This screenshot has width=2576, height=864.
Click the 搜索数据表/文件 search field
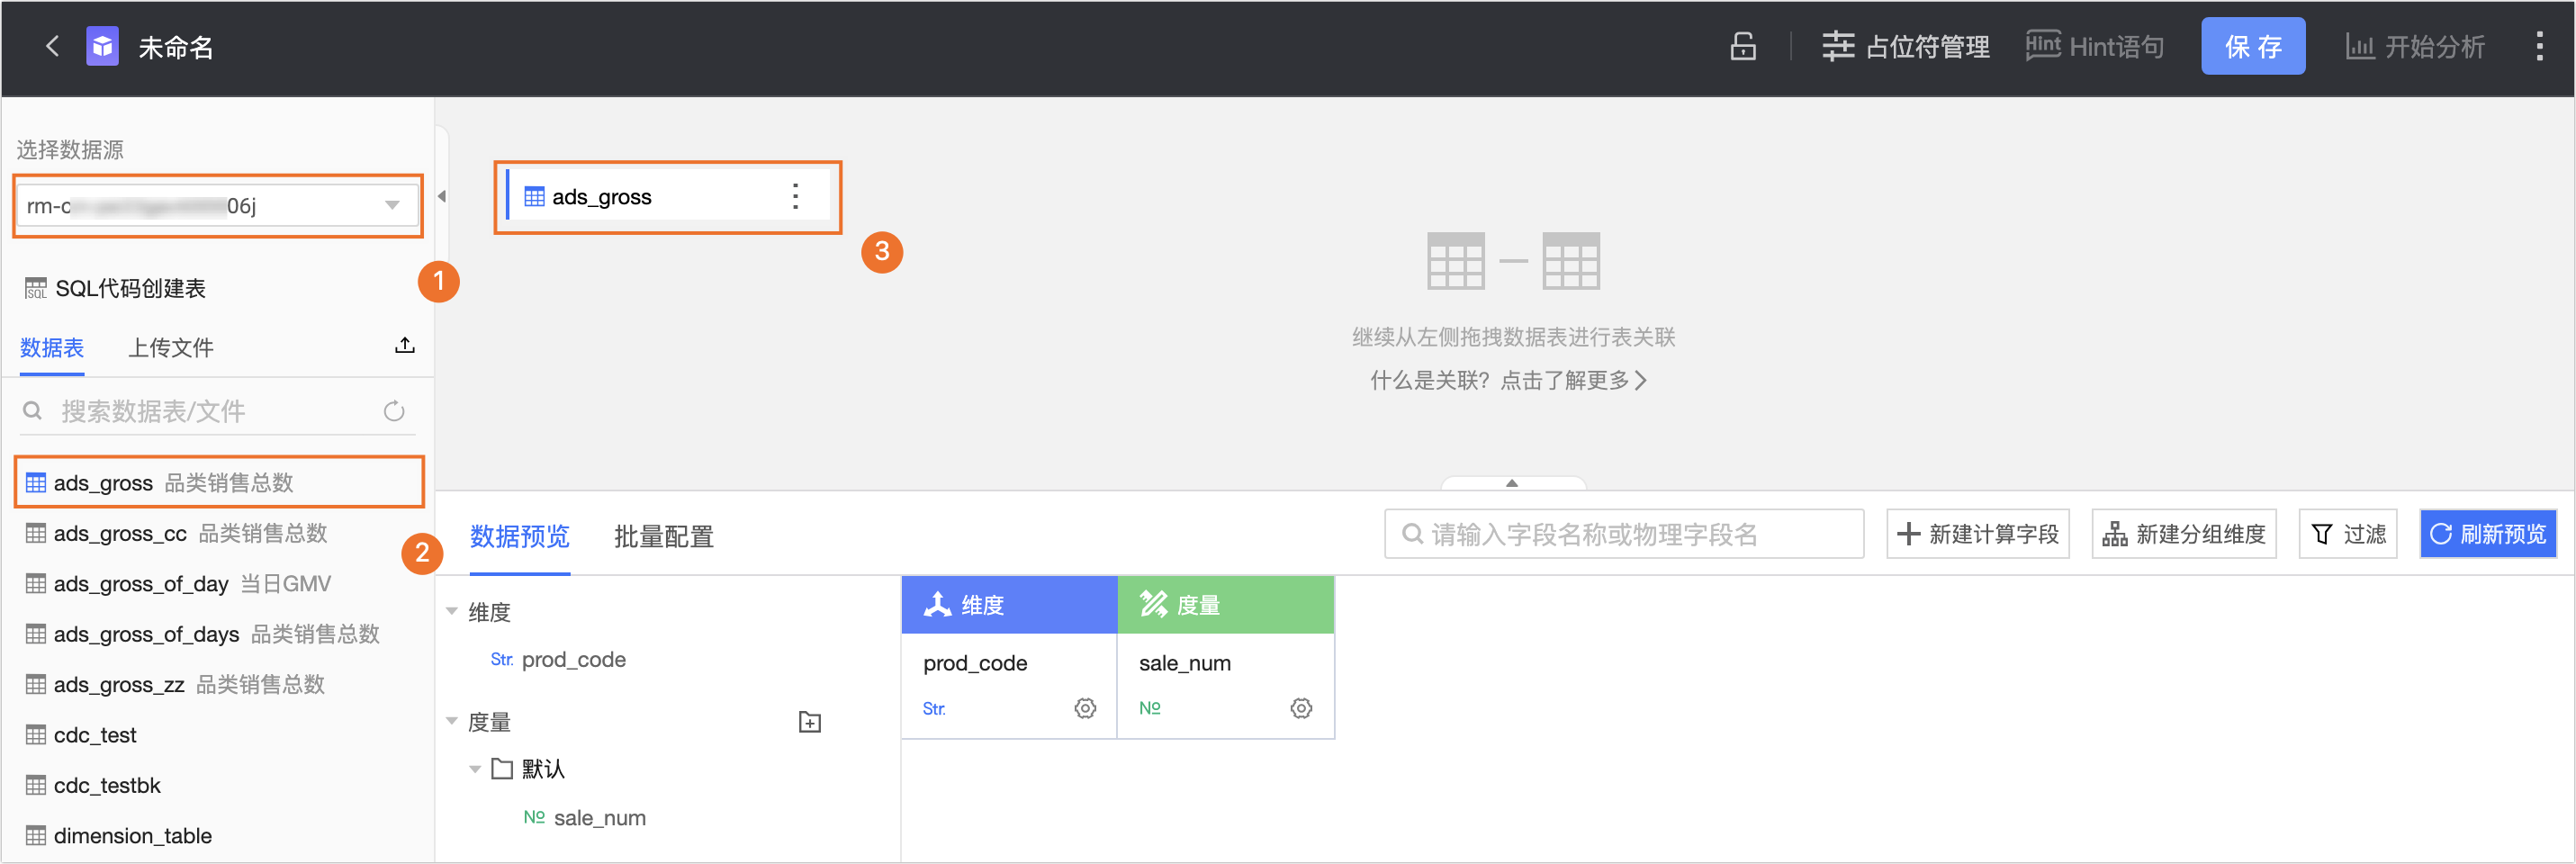tap(180, 410)
